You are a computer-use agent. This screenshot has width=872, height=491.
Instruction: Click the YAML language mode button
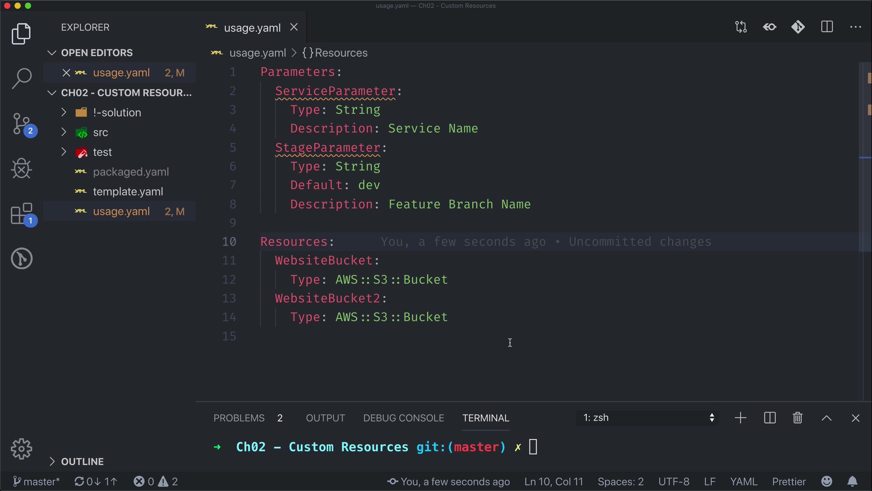pos(743,481)
